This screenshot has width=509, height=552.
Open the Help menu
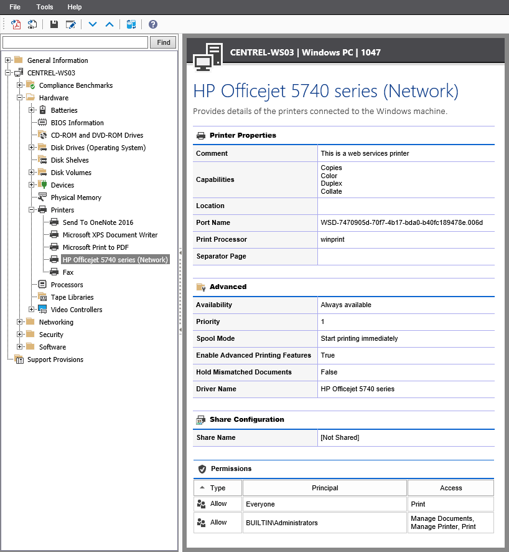[75, 7]
